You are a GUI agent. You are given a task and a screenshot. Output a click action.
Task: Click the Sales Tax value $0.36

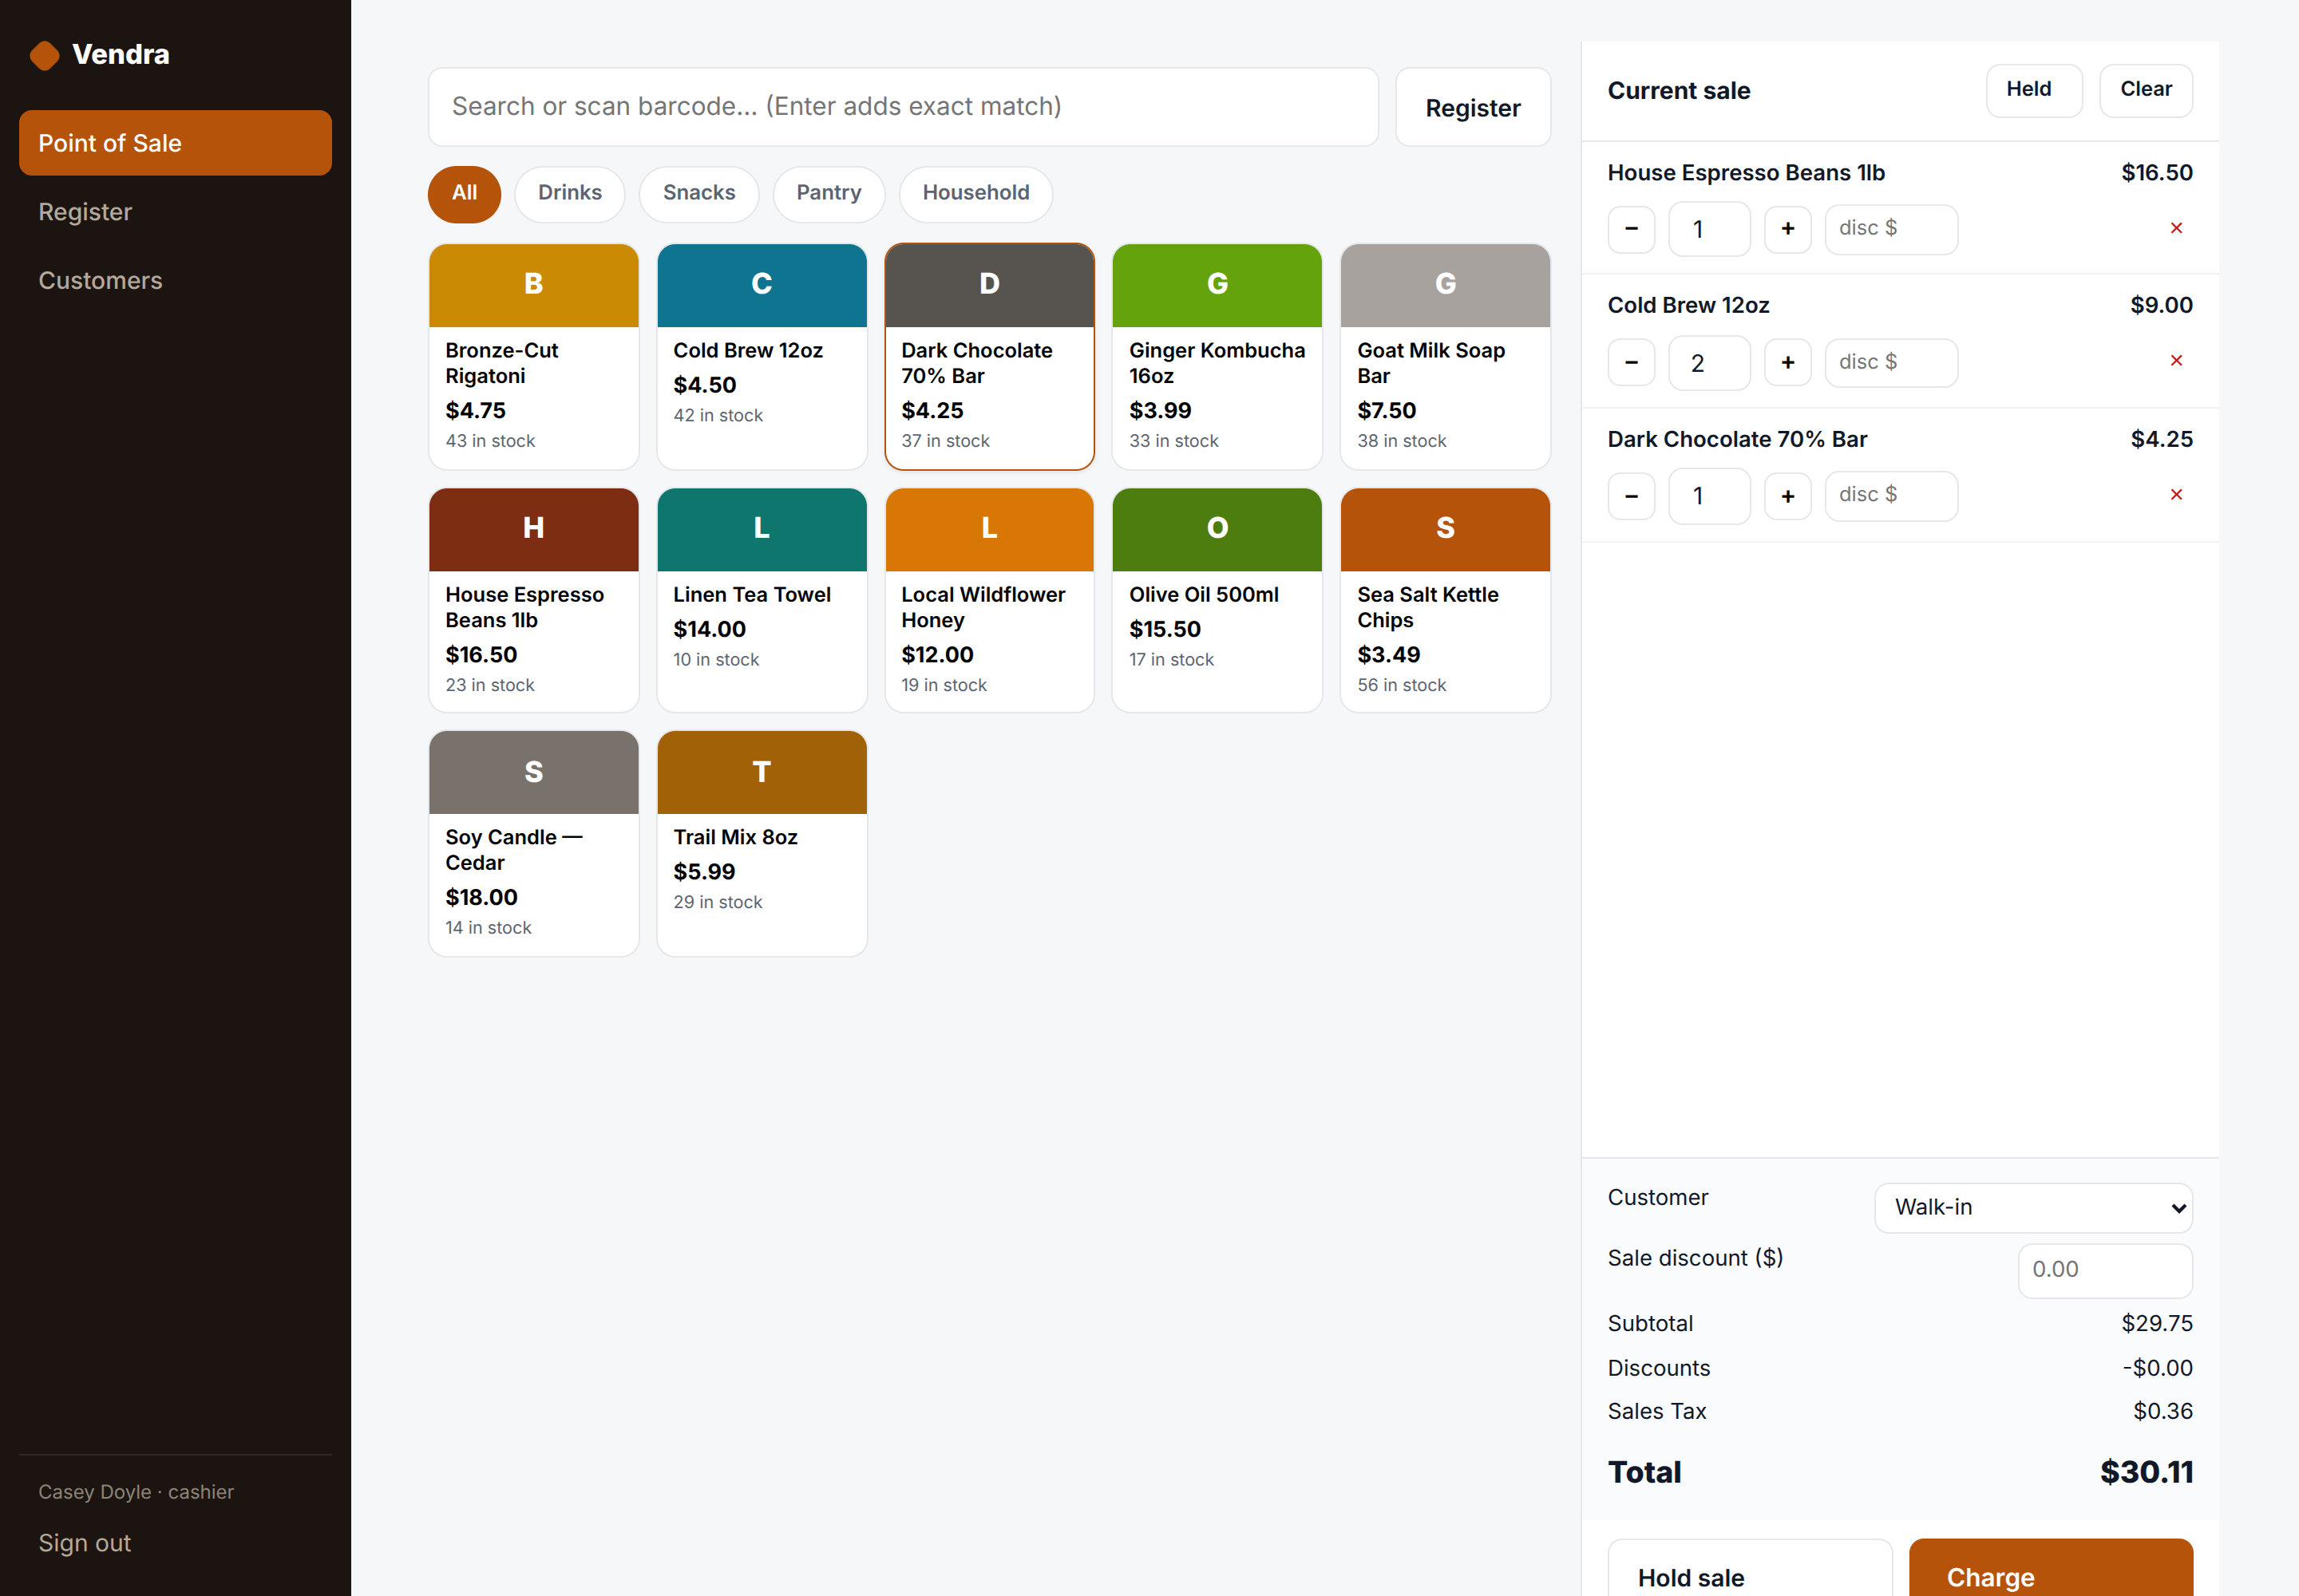2163,1412
